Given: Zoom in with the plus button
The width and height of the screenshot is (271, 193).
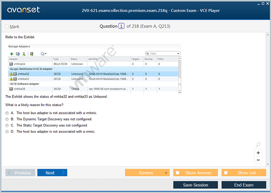Looking at the screenshot, I should (x=258, y=153).
